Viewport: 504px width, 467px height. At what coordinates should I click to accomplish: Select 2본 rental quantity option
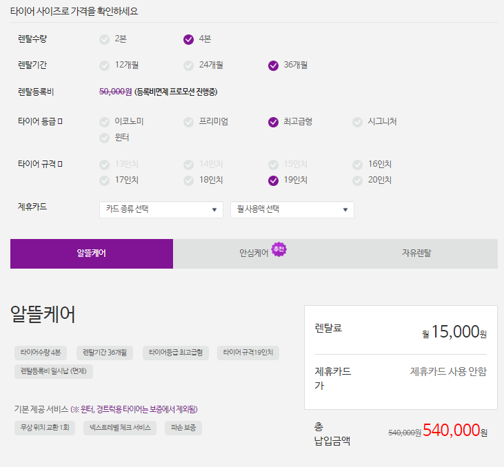[113, 39]
